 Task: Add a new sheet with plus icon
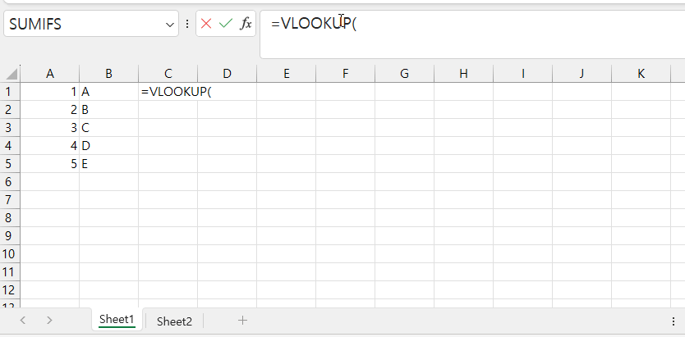(x=242, y=320)
